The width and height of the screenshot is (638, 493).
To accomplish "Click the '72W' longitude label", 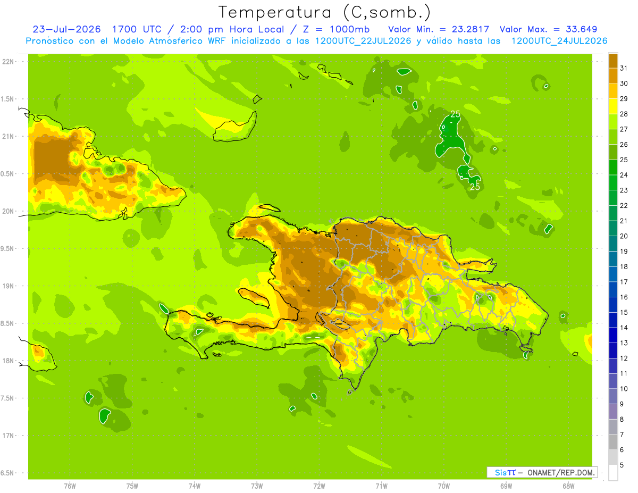I will click(x=319, y=486).
